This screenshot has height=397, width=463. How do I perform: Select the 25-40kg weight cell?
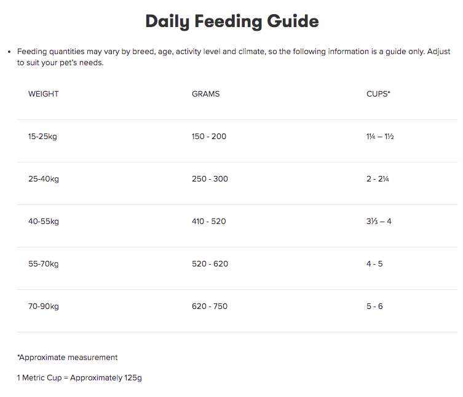tap(44, 179)
